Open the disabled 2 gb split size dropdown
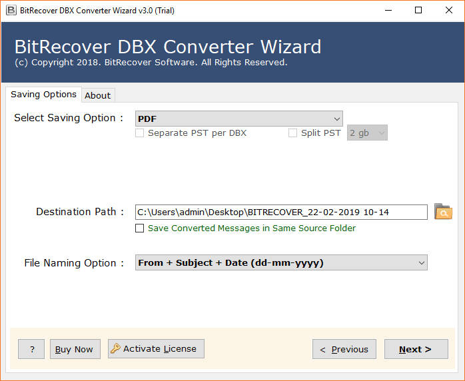Screen dimensions: 465x381 coord(367,133)
